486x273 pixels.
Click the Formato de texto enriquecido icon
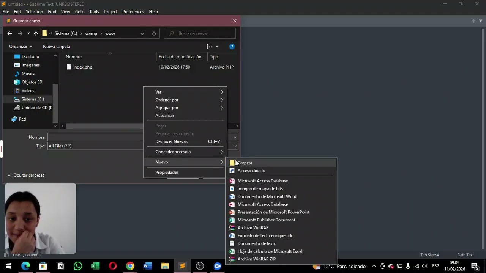[232, 236]
